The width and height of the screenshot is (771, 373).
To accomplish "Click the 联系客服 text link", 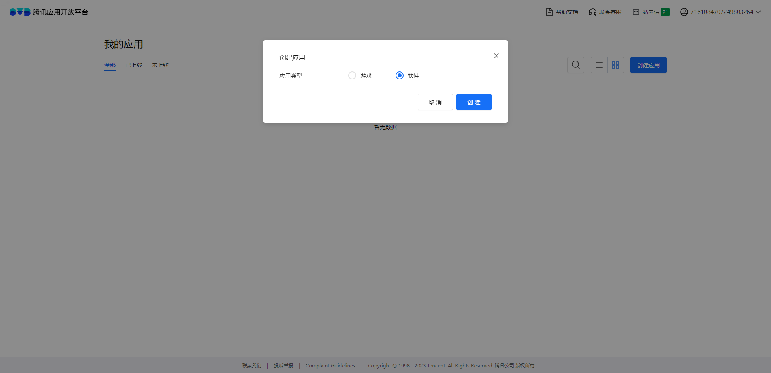I will [610, 12].
